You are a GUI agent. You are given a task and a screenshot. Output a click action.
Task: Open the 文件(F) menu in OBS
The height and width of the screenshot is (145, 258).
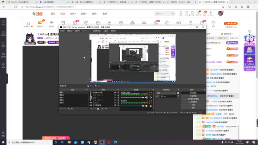(62, 31)
